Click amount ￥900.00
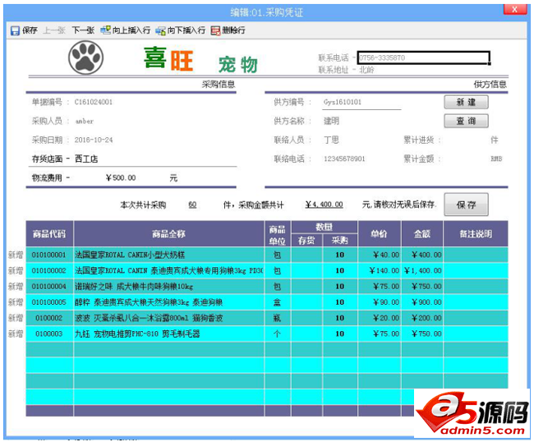Screen dimensions: 534x442 point(426,302)
